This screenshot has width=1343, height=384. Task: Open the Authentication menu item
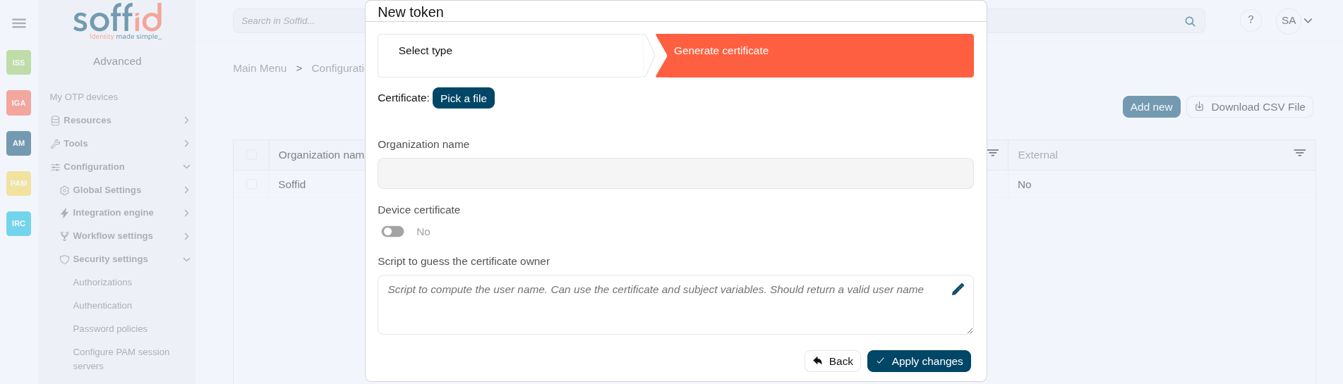(102, 306)
